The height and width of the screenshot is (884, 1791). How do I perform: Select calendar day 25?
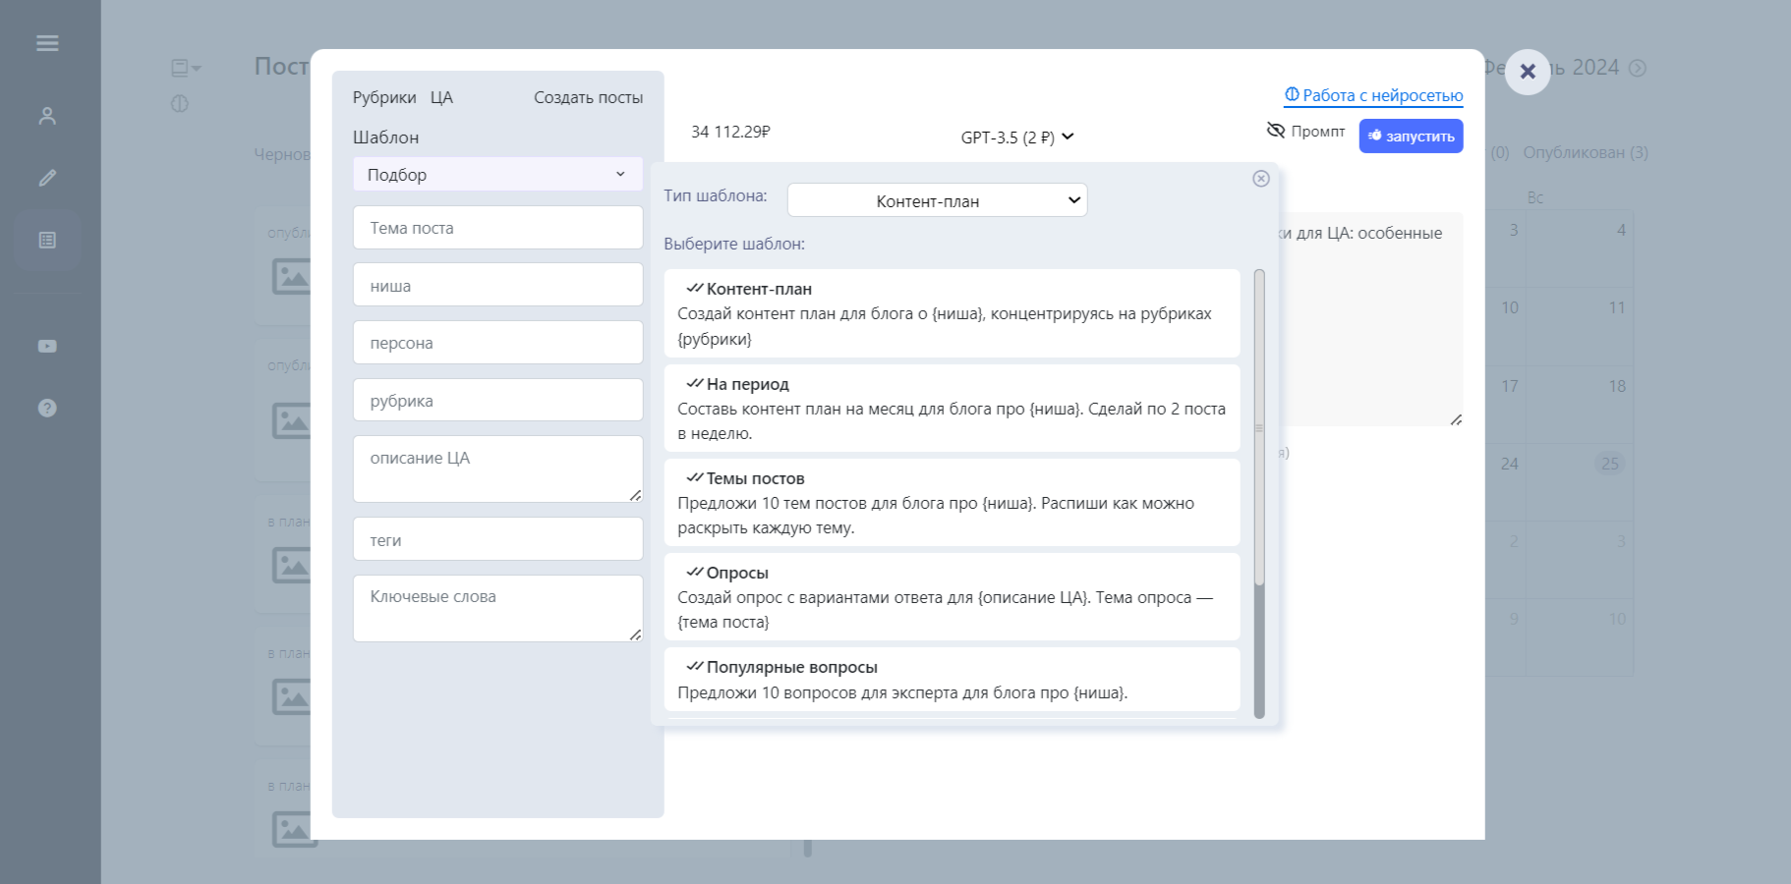(1609, 464)
